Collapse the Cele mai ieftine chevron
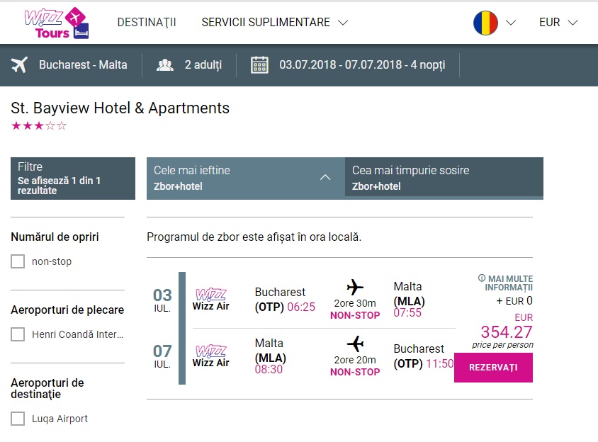 coord(325,177)
